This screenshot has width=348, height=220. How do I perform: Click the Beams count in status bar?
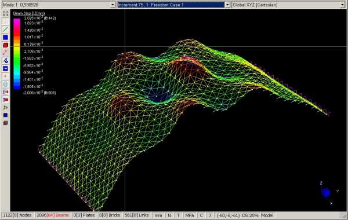(53, 215)
